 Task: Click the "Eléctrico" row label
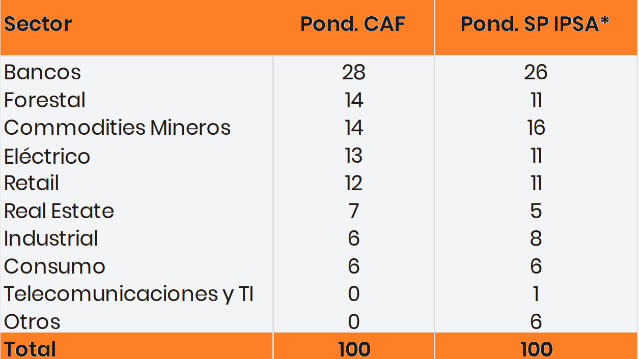pos(47,156)
